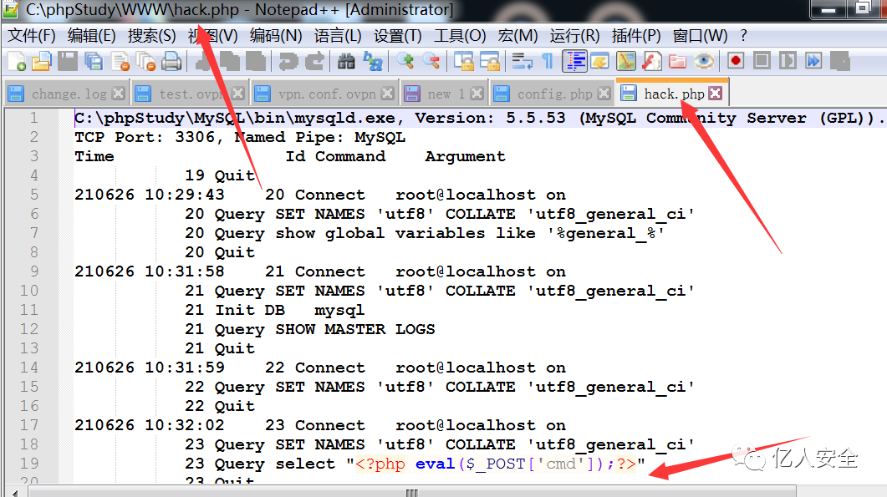The image size is (887, 497).
Task: Close the vpn.conf.ovpn tab
Action: [x=388, y=94]
